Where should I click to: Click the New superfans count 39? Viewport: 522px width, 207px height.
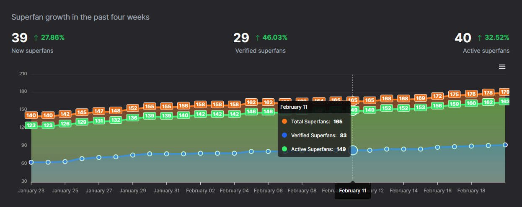click(19, 38)
